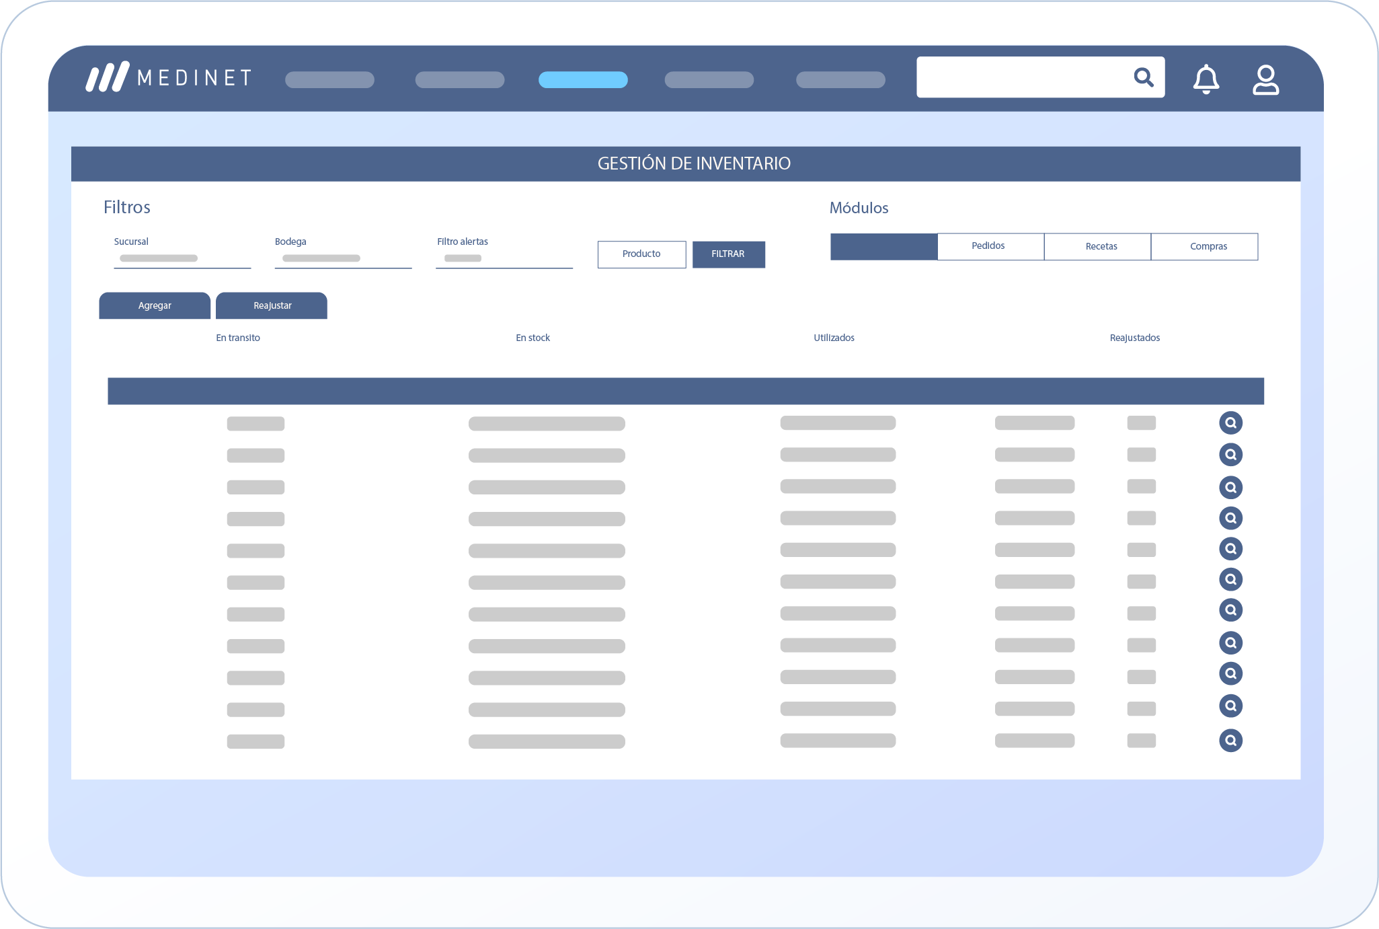Click the Reajustar button

click(x=272, y=305)
